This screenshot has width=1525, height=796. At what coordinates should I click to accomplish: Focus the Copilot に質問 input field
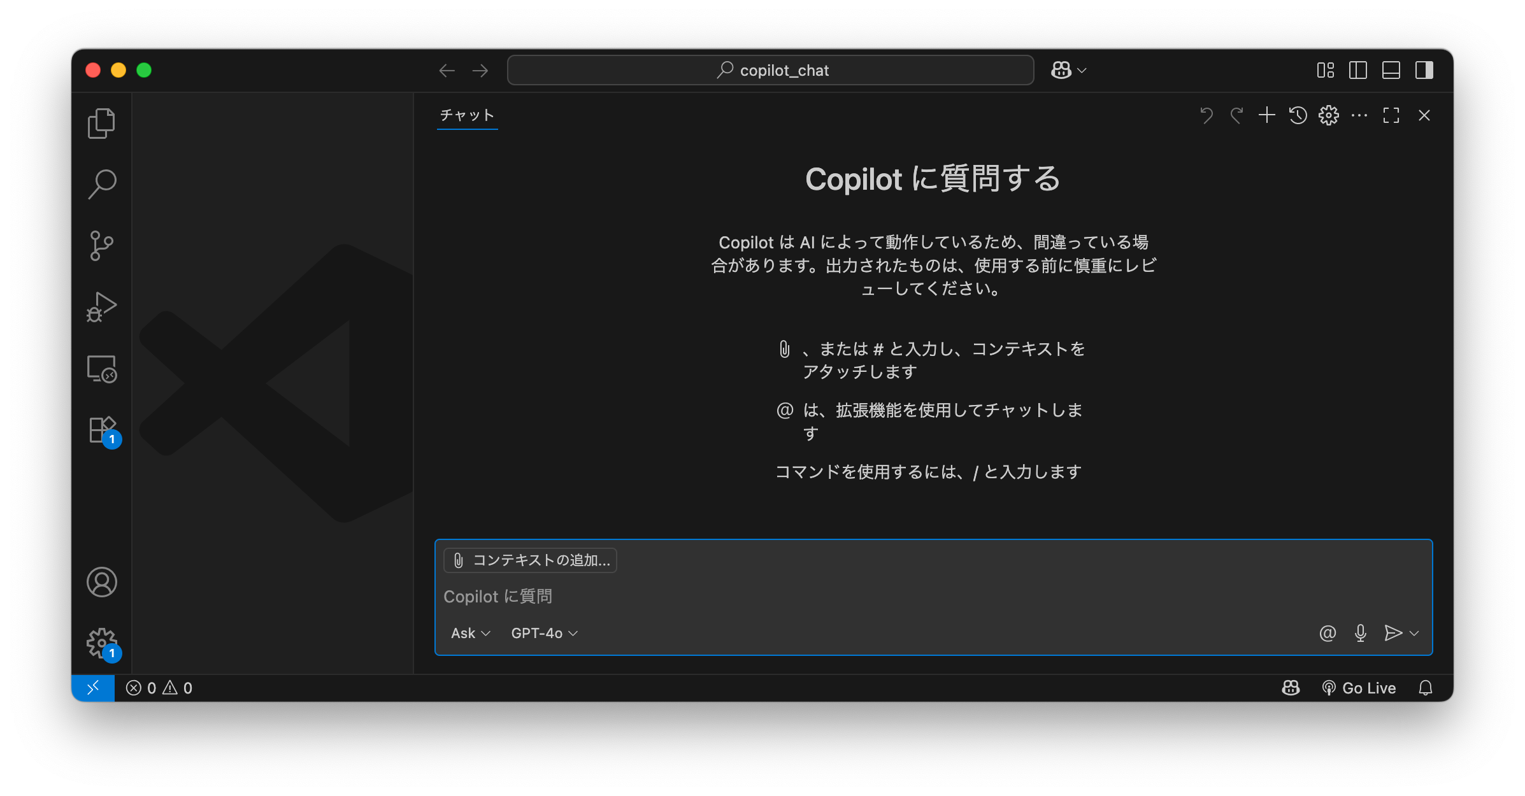click(x=933, y=597)
